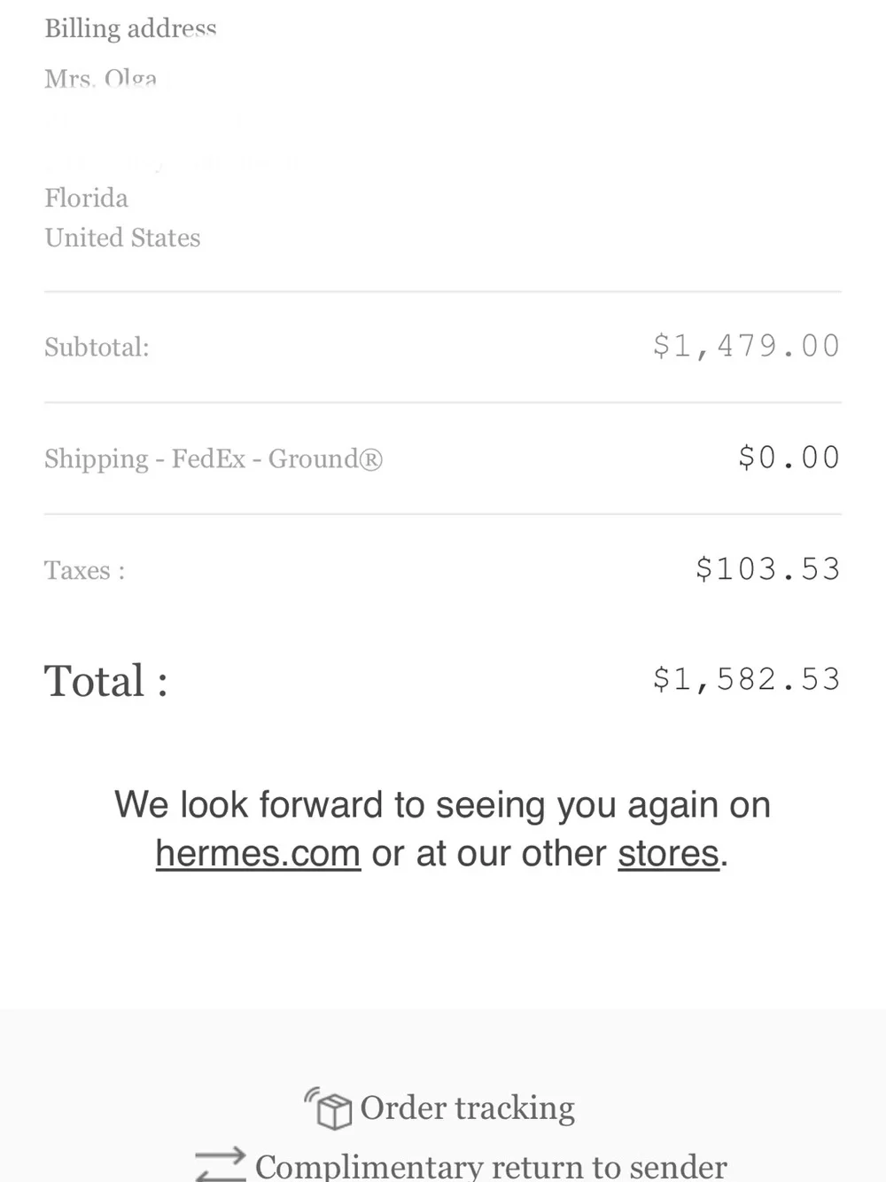Select the $103.53 tax amount
The image size is (886, 1182).
[x=767, y=569]
